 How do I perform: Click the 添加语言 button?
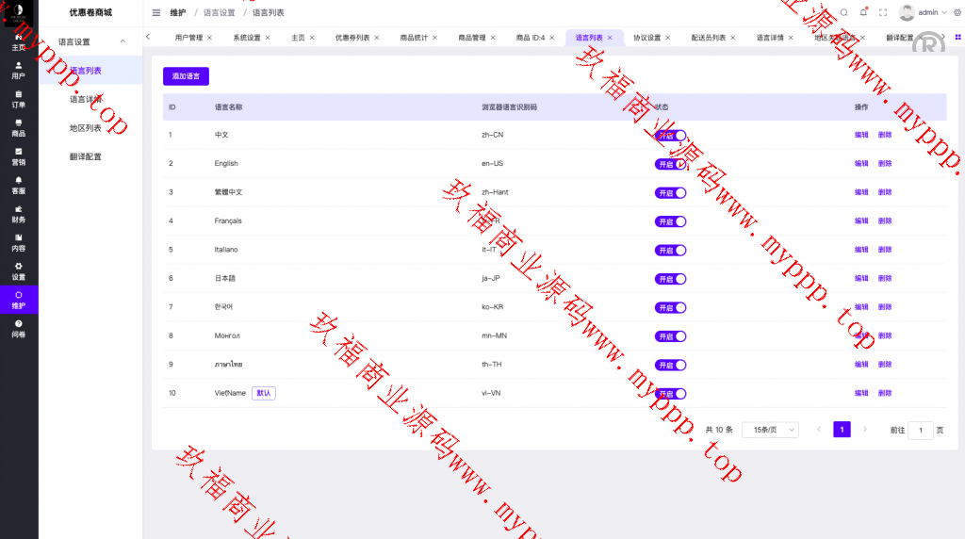click(186, 76)
